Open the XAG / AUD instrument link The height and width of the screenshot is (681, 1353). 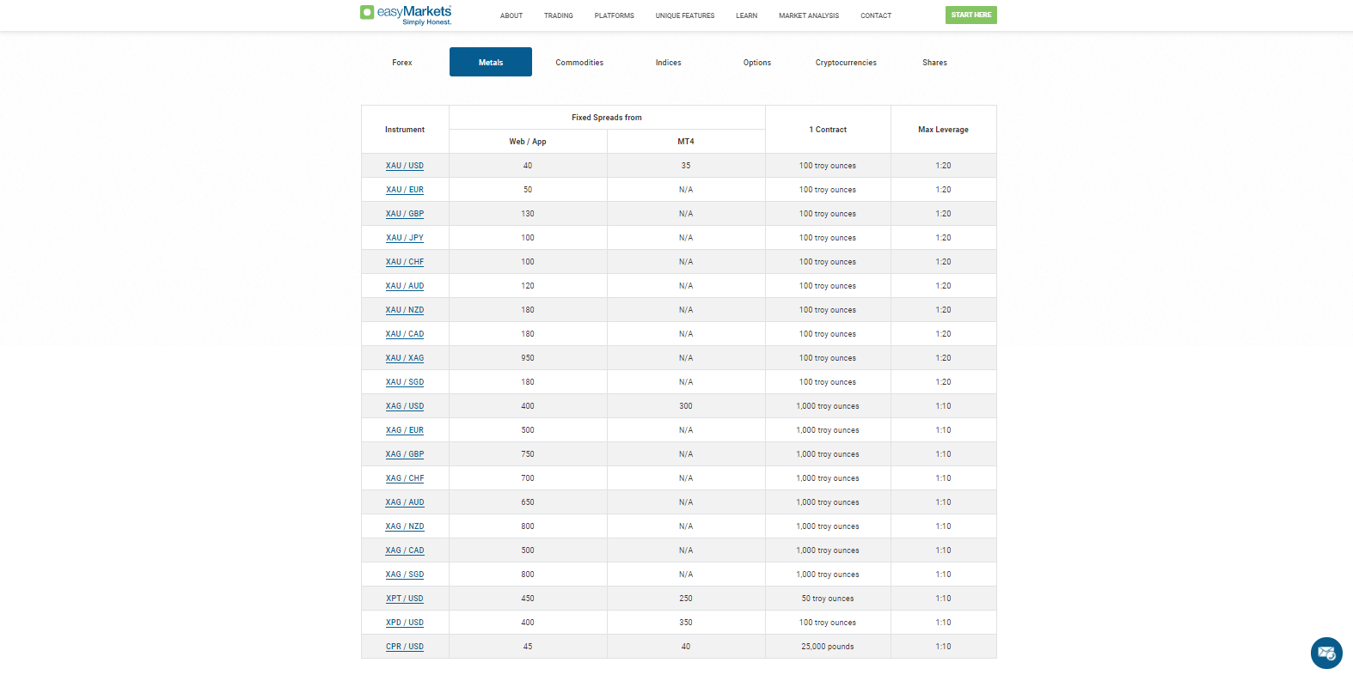pos(405,502)
